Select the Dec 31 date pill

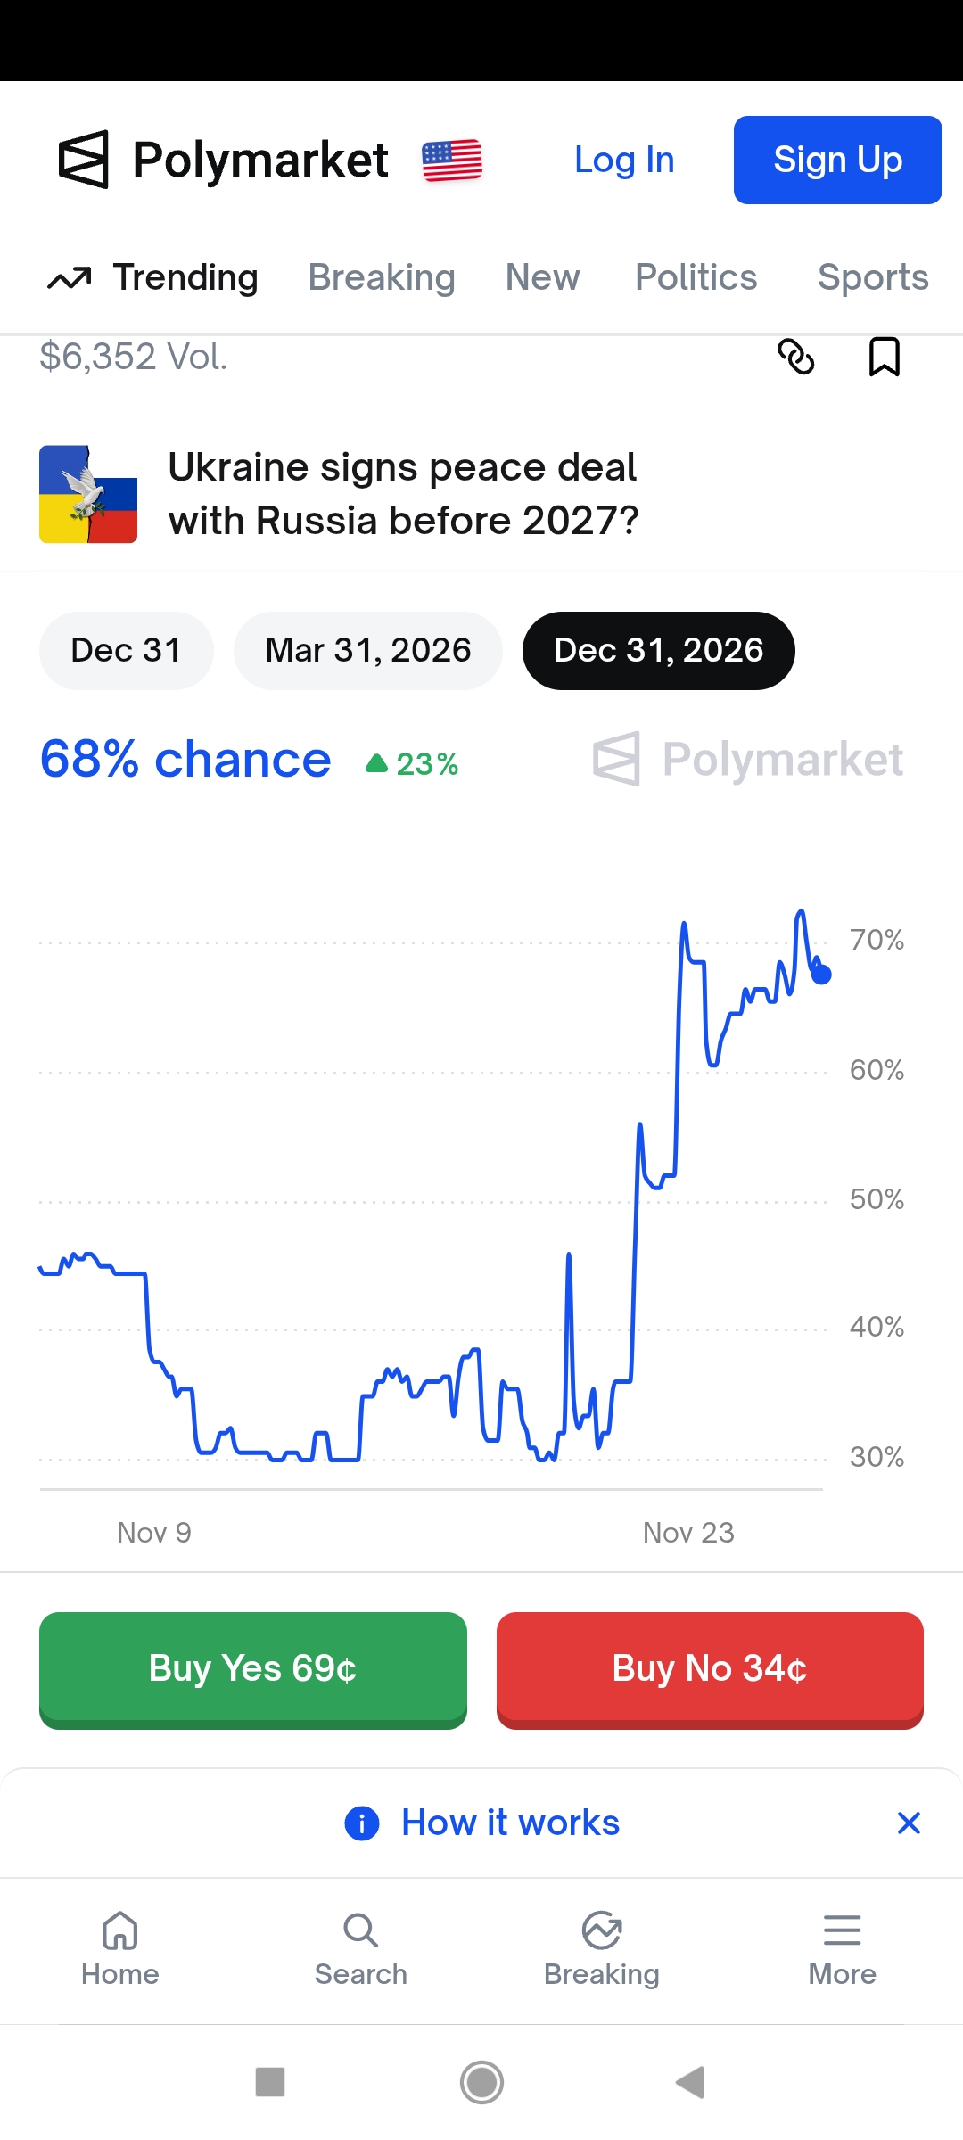(x=127, y=651)
